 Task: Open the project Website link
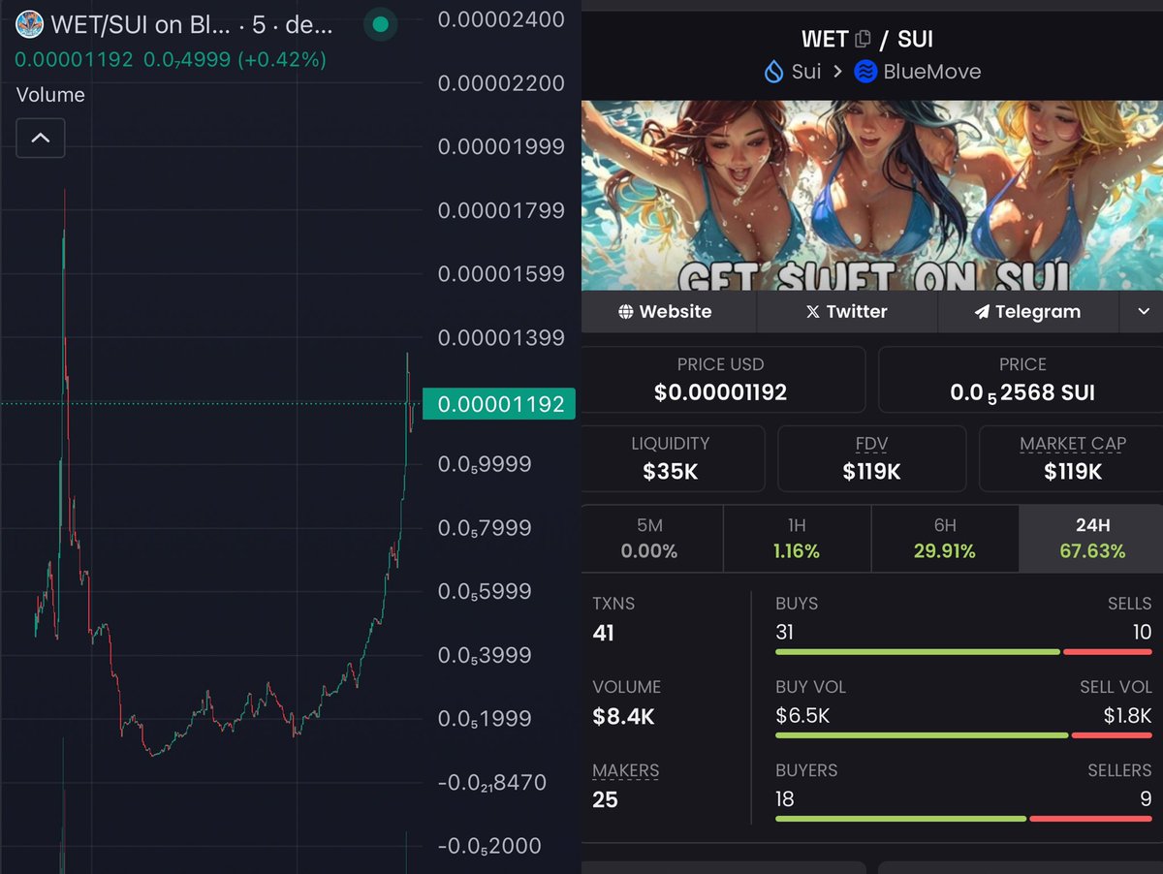click(665, 312)
